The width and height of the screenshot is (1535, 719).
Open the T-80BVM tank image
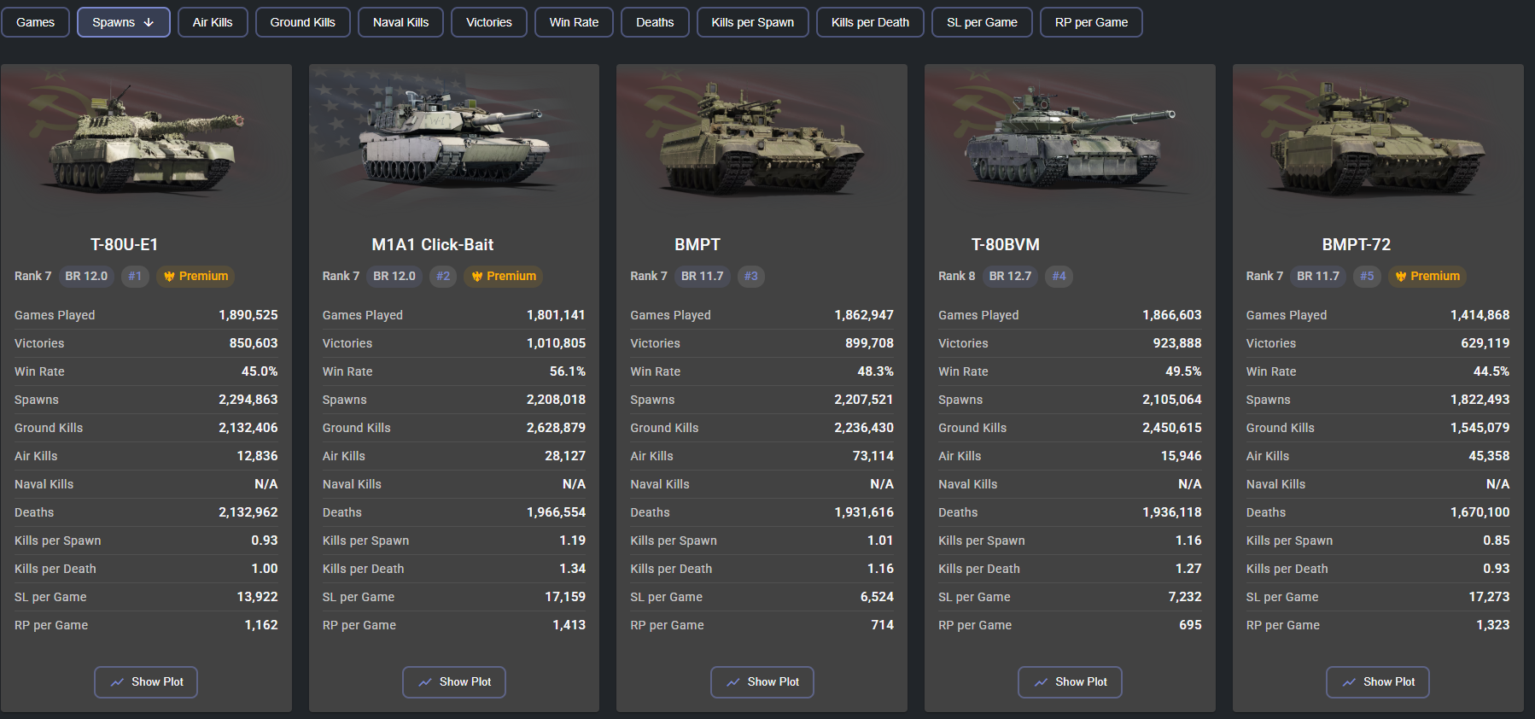pos(1070,137)
